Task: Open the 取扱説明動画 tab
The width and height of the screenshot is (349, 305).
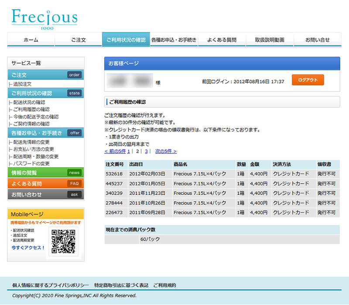Action: (270, 40)
